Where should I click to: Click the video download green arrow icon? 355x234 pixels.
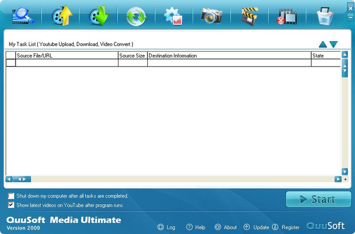click(x=99, y=16)
